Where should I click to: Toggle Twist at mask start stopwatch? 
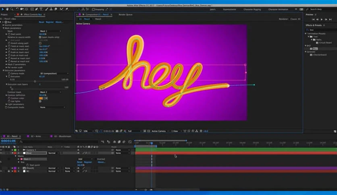(9, 46)
